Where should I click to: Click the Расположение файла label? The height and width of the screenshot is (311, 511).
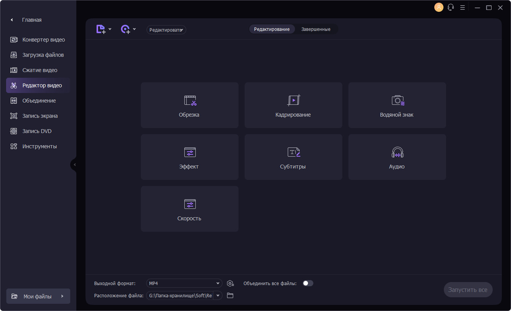coord(119,295)
